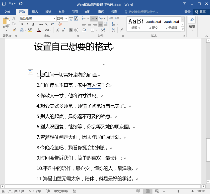The width and height of the screenshot is (210, 194).
Task: Click the Underline icon
Action: tap(33, 24)
